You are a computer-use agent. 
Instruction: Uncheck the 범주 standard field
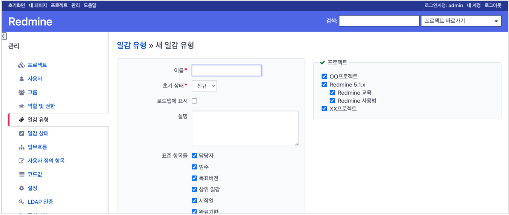pyautogui.click(x=194, y=167)
